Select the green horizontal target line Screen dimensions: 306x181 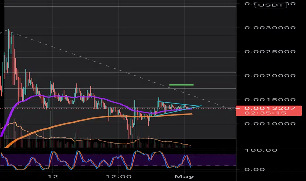[181, 85]
